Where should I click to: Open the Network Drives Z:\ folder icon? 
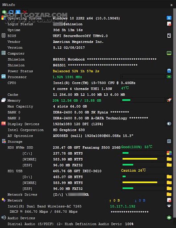(169, 194)
